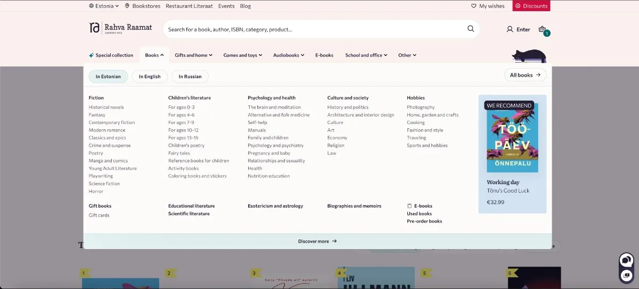The height and width of the screenshot is (289, 639).
Task: Open Science fiction category
Action: coord(104,184)
